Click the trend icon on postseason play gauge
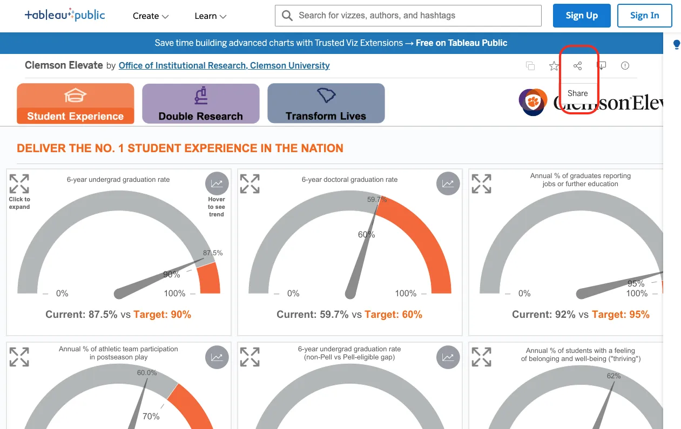 [217, 357]
